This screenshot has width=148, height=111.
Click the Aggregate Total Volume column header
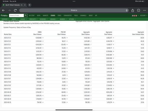[x=108, y=33]
